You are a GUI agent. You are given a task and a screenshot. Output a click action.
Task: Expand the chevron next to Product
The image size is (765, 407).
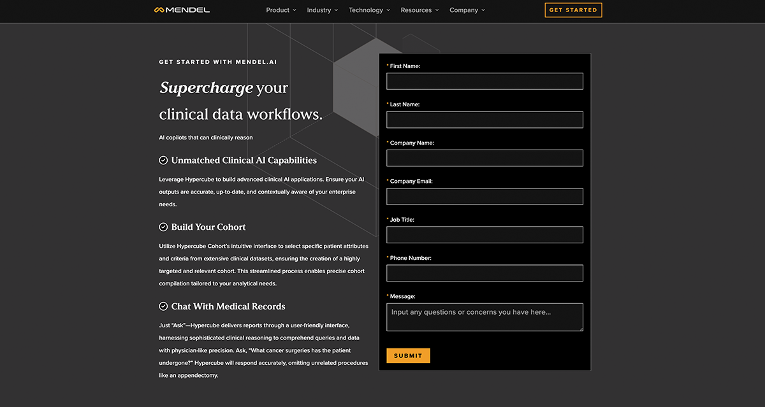[x=295, y=10]
